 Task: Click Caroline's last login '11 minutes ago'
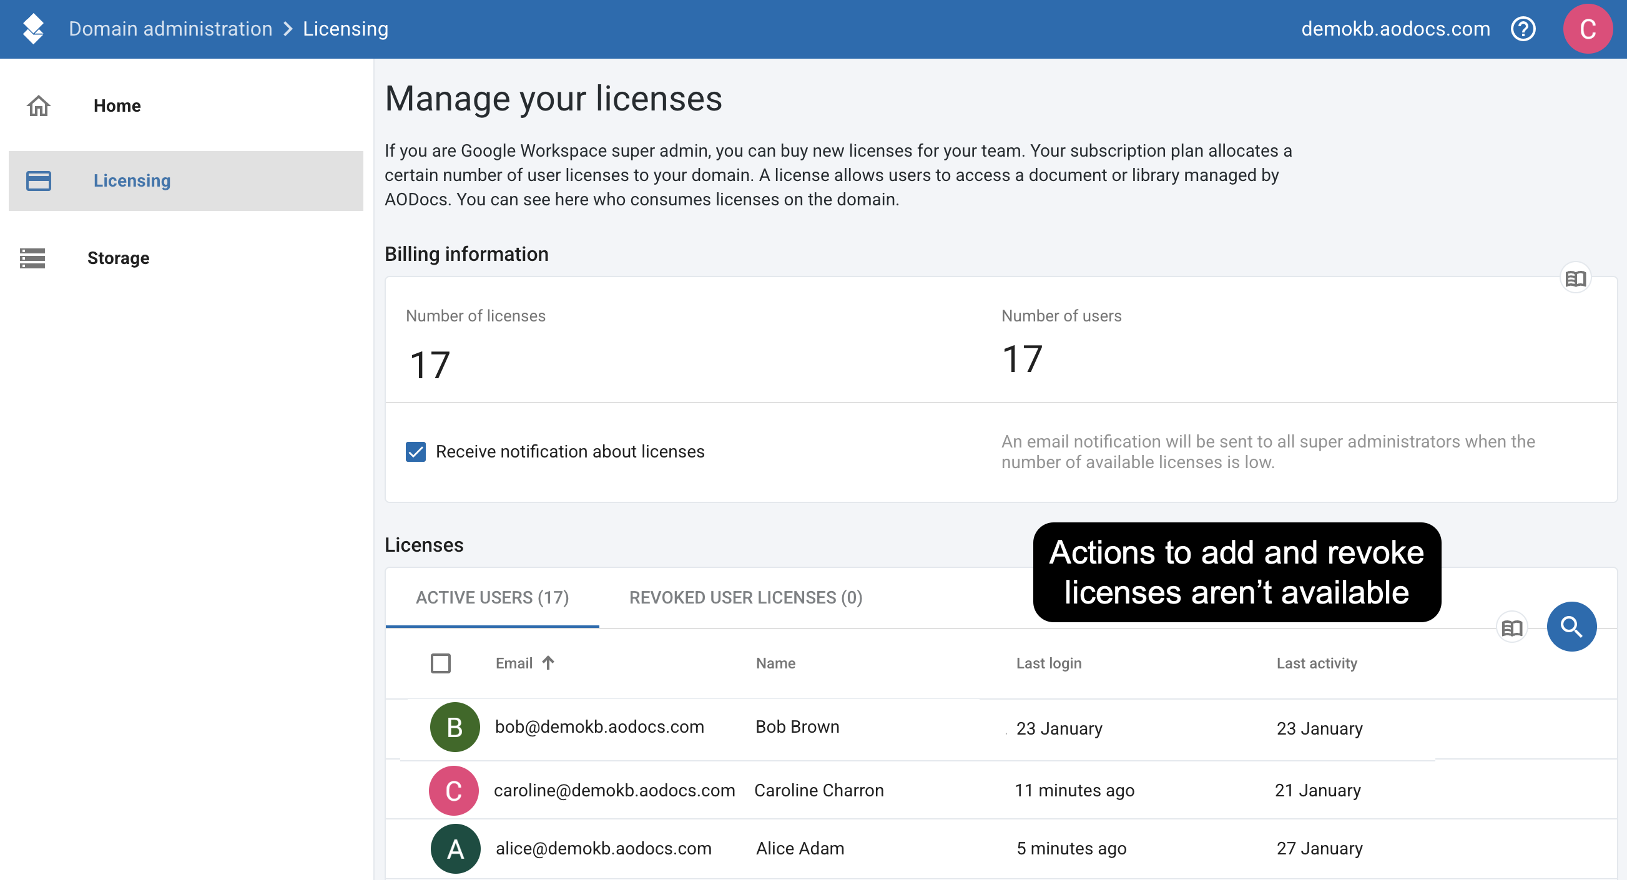coord(1074,790)
